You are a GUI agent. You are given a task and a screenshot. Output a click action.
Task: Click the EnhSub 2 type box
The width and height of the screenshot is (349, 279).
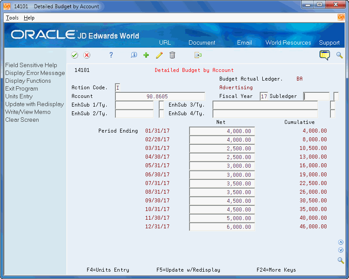(161, 114)
